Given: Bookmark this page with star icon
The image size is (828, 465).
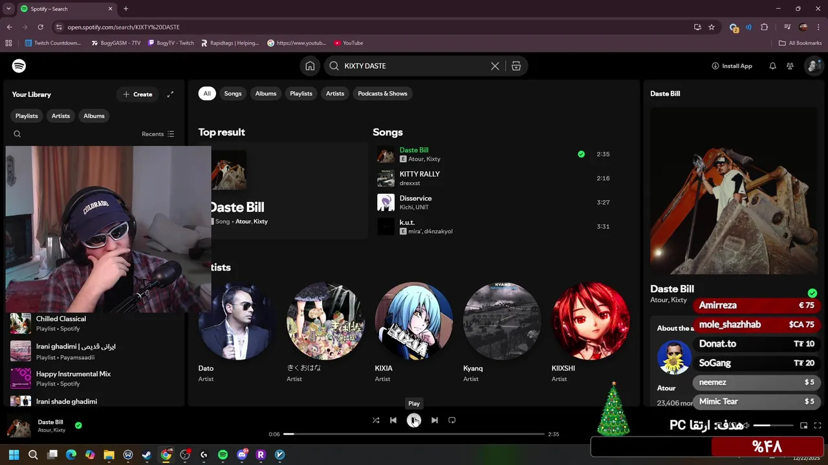Looking at the screenshot, I should [712, 27].
